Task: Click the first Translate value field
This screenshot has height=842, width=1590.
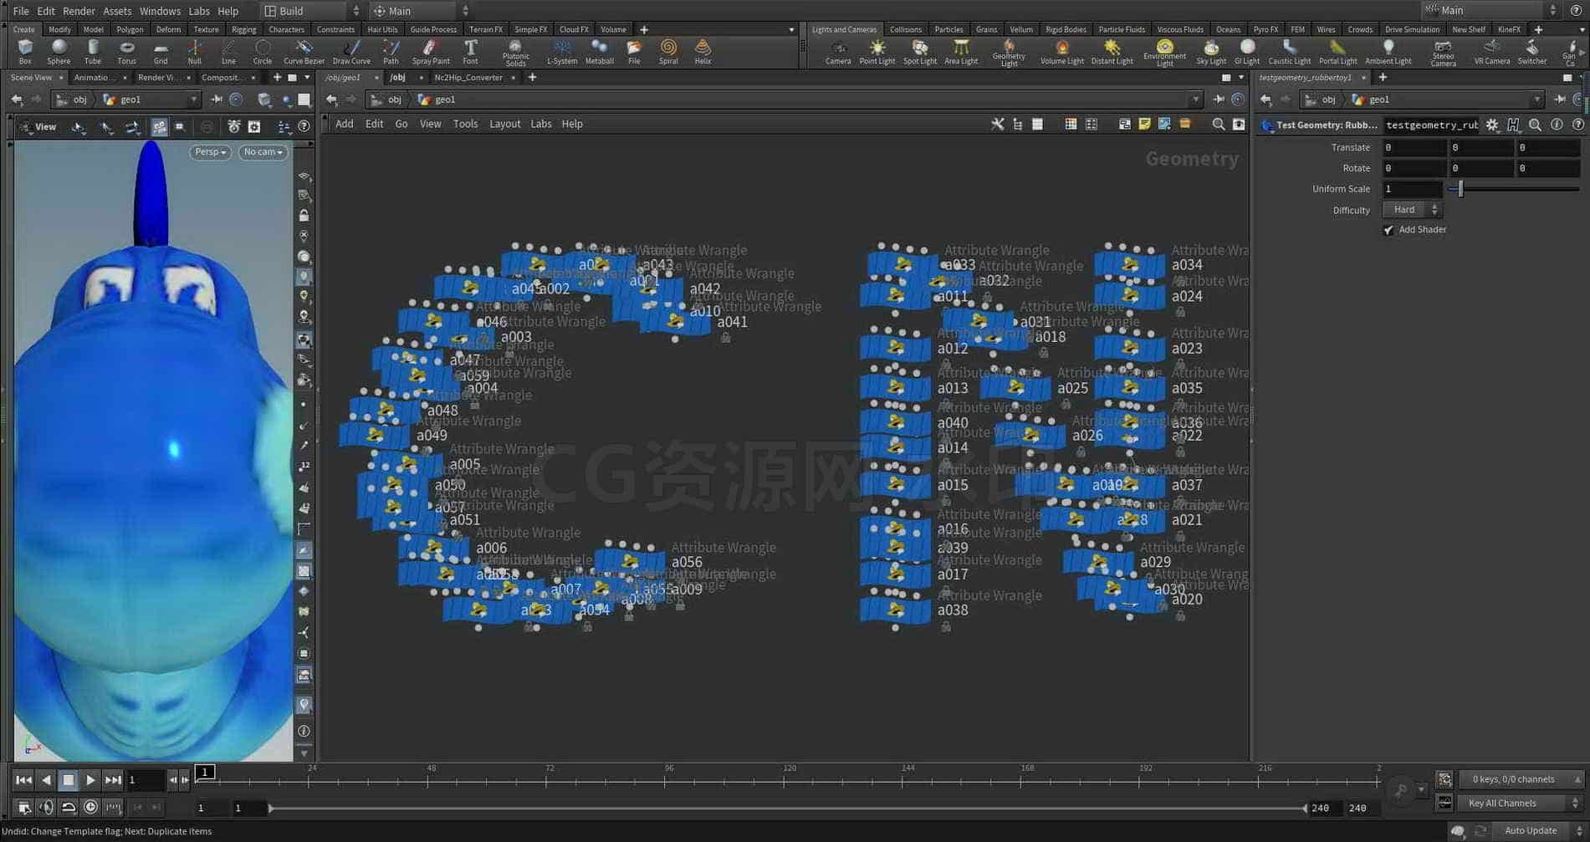Action: (x=1414, y=147)
